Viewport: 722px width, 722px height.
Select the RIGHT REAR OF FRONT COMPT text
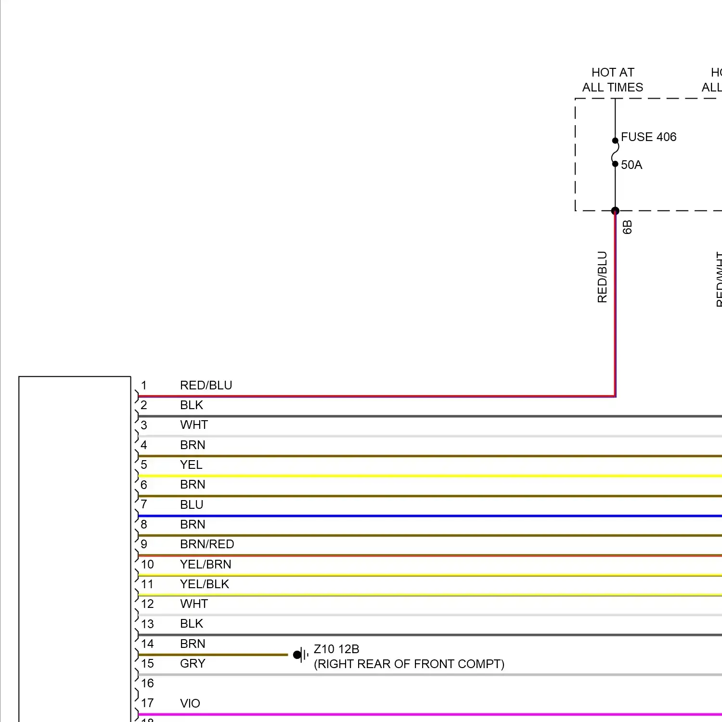(409, 664)
